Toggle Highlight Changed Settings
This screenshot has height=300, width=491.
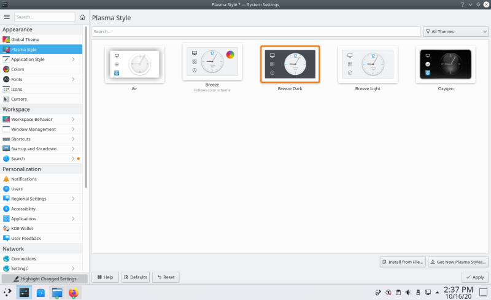click(44, 279)
